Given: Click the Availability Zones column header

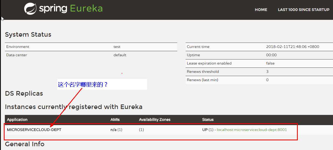Looking at the screenshot, I should coord(155,119).
